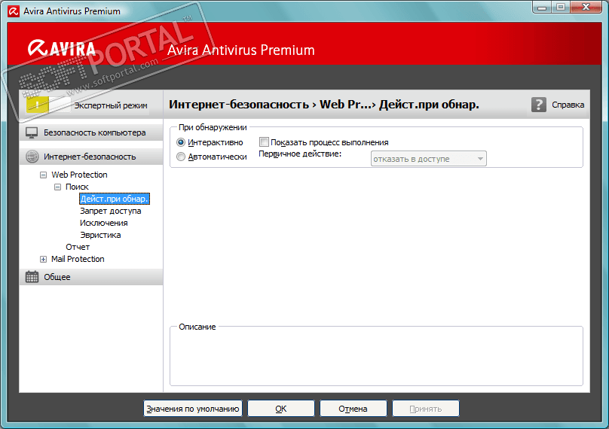Click the Первичное действие label

coord(300,154)
